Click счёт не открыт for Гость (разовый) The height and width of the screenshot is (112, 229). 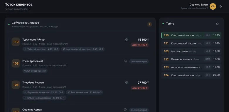pos(139,61)
